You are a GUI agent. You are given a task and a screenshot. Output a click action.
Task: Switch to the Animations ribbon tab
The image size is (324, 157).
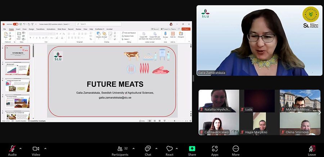click(51, 29)
